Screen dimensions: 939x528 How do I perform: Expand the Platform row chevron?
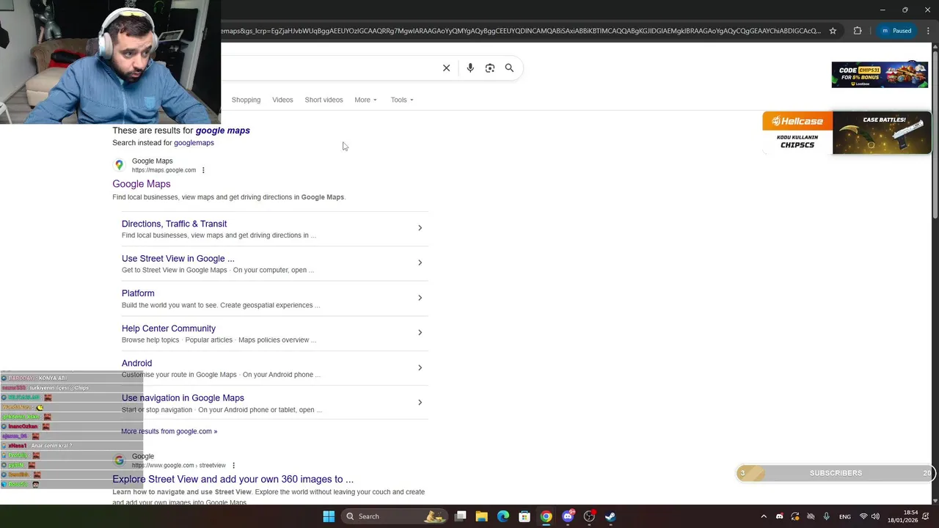(420, 298)
